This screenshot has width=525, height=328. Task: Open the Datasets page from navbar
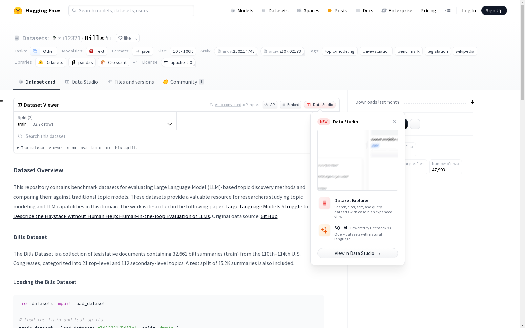[x=275, y=10]
